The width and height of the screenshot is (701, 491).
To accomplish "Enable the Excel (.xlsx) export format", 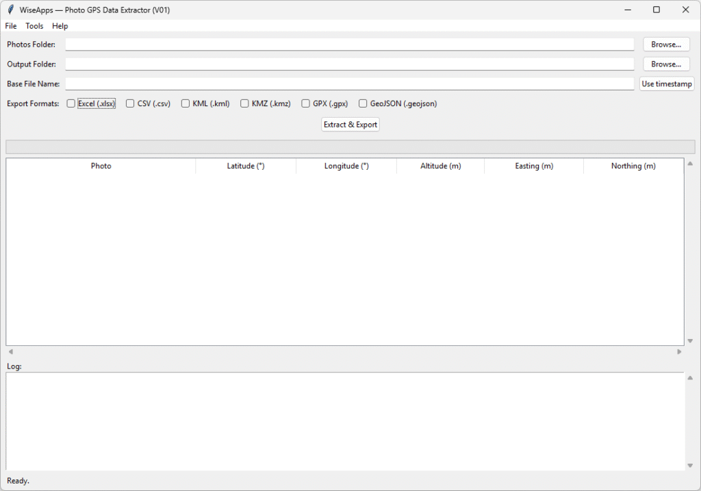I will (x=71, y=104).
